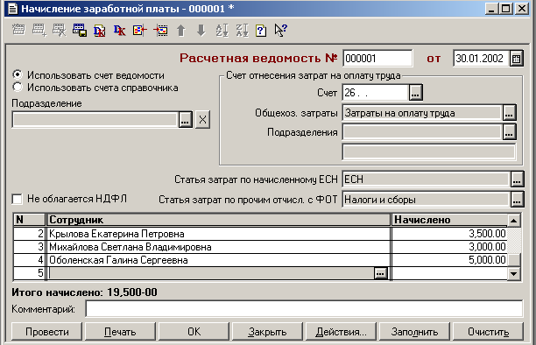Click the Очистить button
The height and width of the screenshot is (345, 536).
click(x=488, y=331)
